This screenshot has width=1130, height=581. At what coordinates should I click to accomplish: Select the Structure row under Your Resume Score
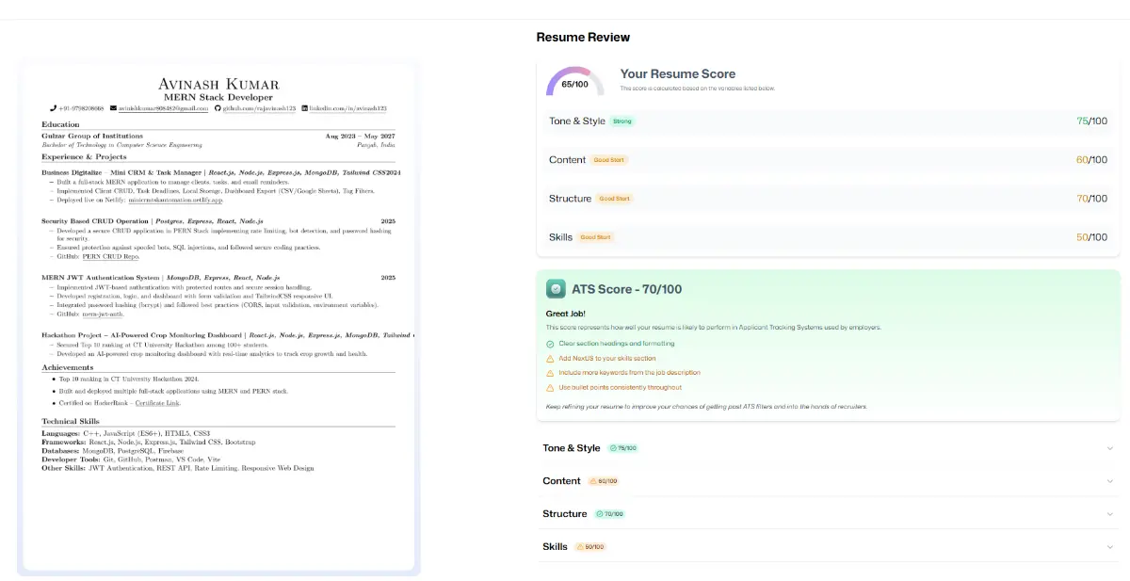pos(827,198)
